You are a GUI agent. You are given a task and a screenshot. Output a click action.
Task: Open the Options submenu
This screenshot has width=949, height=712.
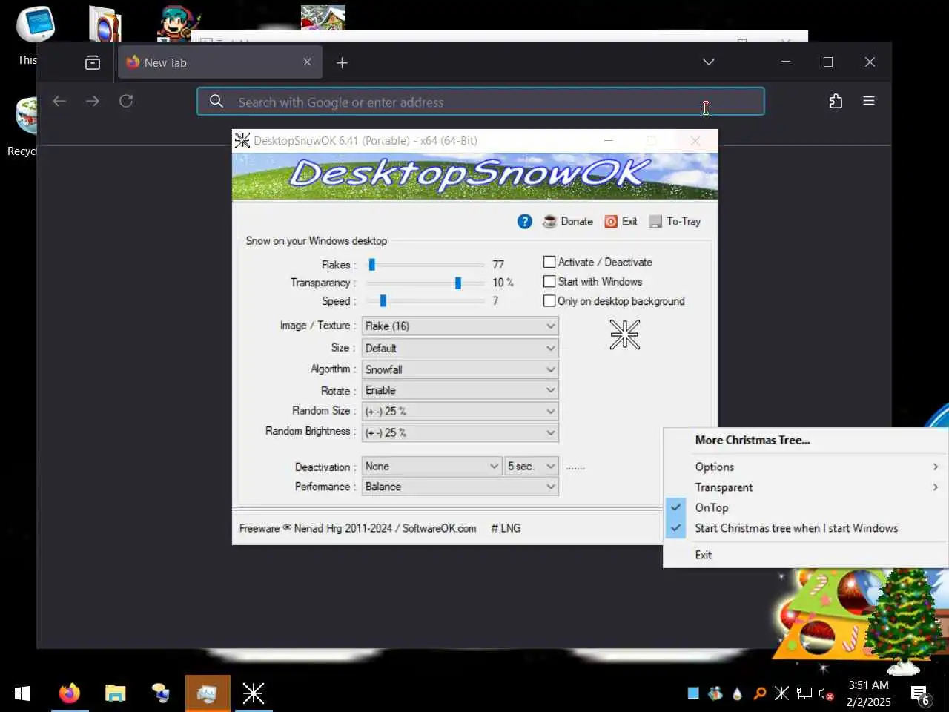coord(806,467)
